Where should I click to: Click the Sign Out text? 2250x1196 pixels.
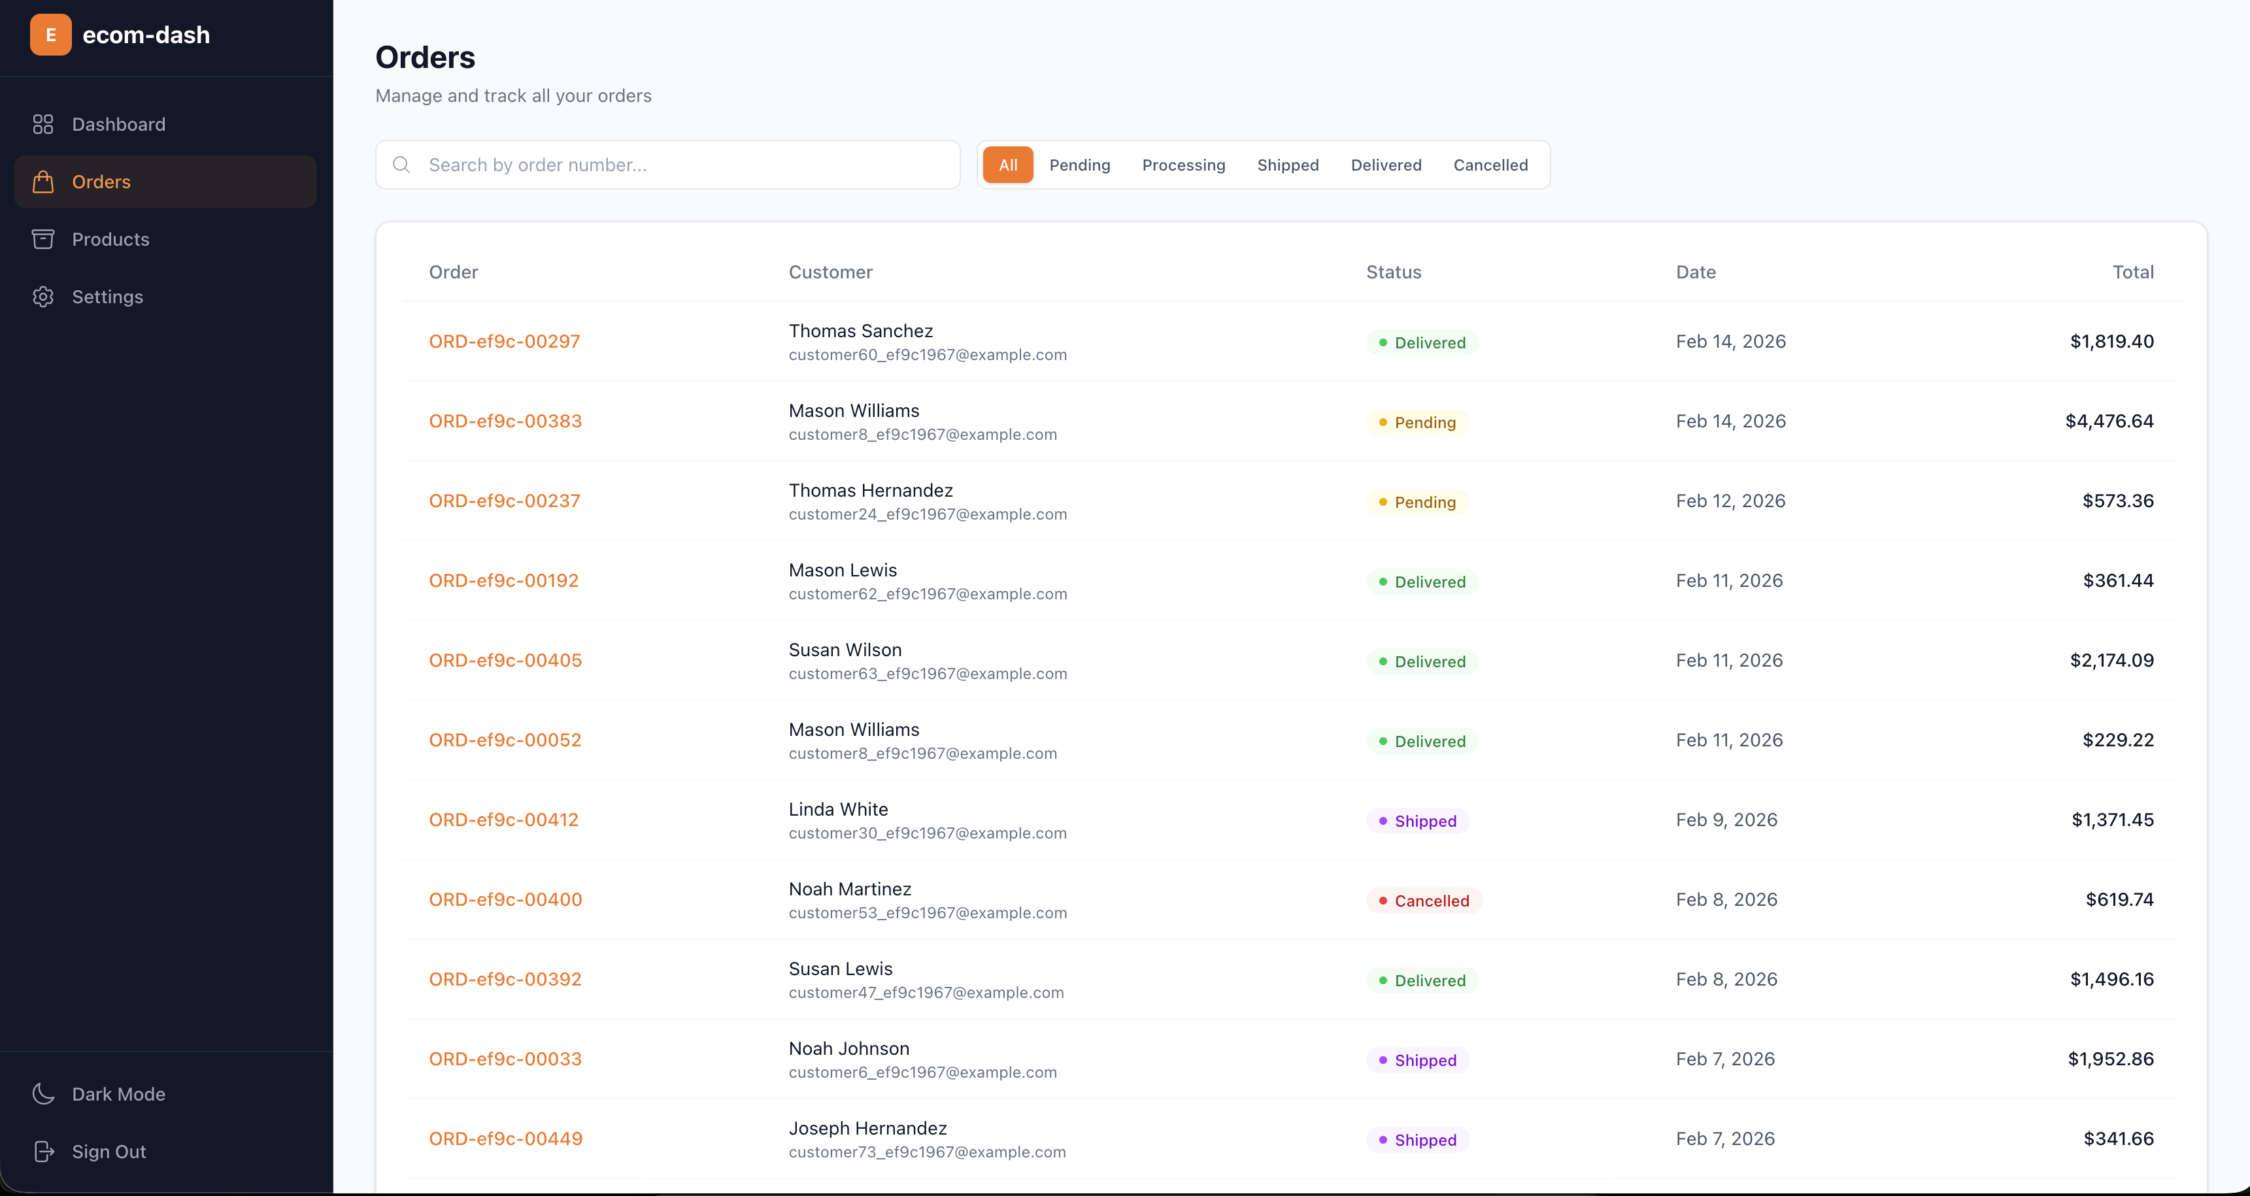tap(109, 1152)
